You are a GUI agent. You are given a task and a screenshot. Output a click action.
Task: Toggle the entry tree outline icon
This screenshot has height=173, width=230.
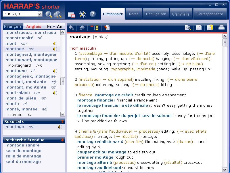(x=94, y=28)
